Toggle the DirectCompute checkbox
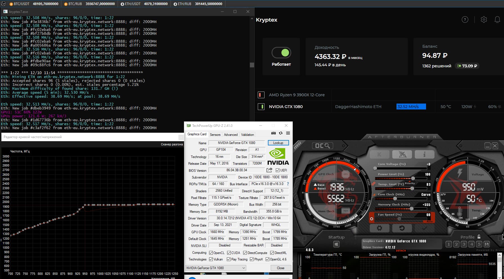This screenshot has height=279, width=504. 245,253
